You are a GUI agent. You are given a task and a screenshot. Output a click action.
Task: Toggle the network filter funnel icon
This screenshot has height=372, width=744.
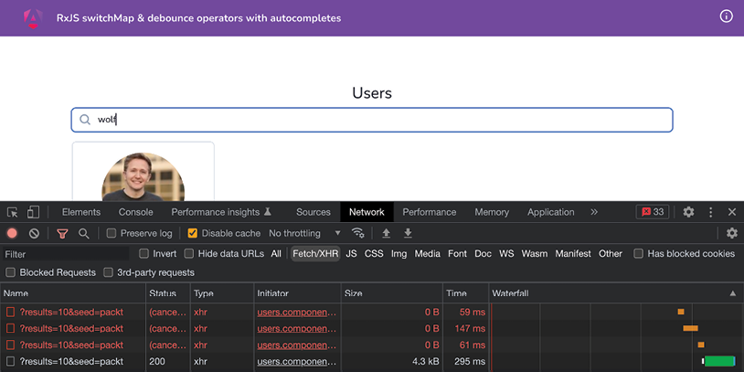click(x=62, y=233)
